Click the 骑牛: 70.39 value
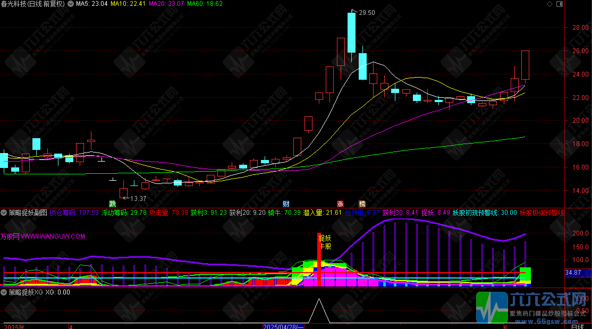Image resolution: width=592 pixels, height=329 pixels. point(284,213)
